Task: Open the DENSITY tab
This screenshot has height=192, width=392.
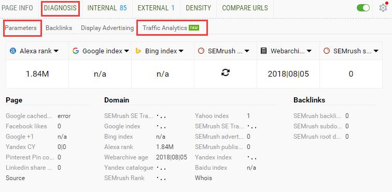Action: (198, 8)
